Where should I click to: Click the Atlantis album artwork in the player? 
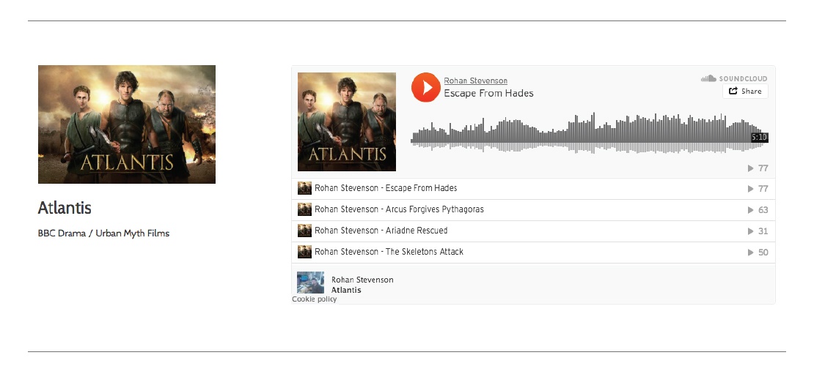pyautogui.click(x=347, y=122)
